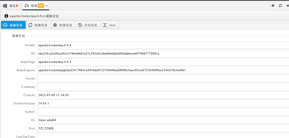289x138 pixels.
Task: Click the Os: label
Action: 33,120
